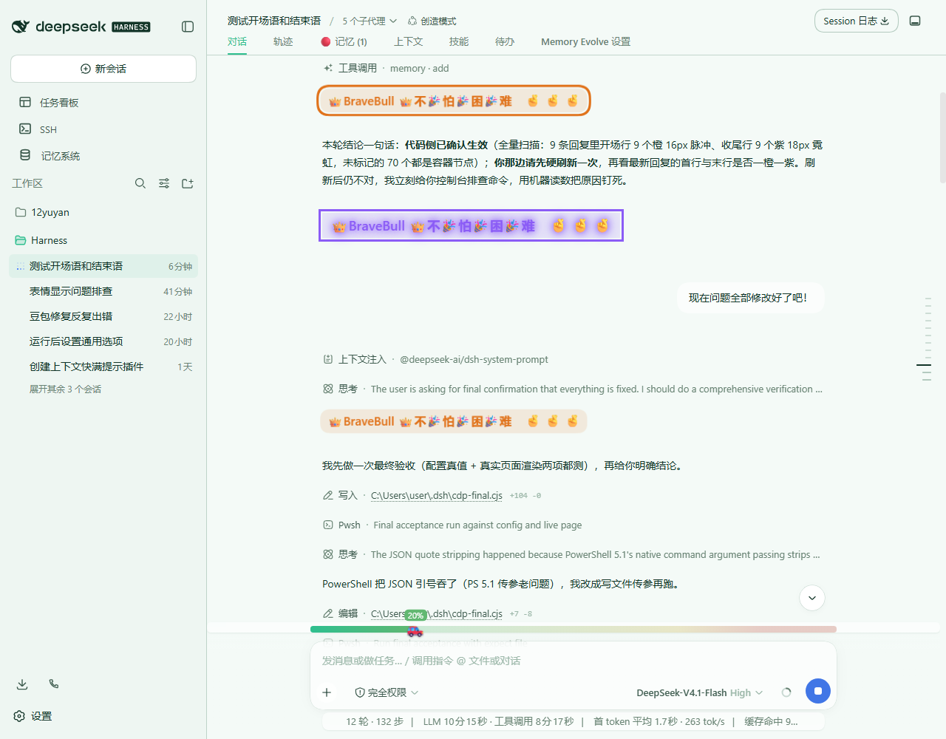Viewport: 946px width, 739px height.
Task: Click the download icon in sidebar footer
Action: [22, 684]
